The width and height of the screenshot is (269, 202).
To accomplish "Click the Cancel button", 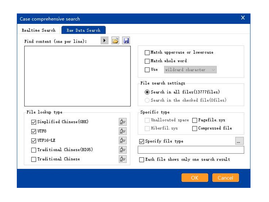I will pyautogui.click(x=225, y=178).
